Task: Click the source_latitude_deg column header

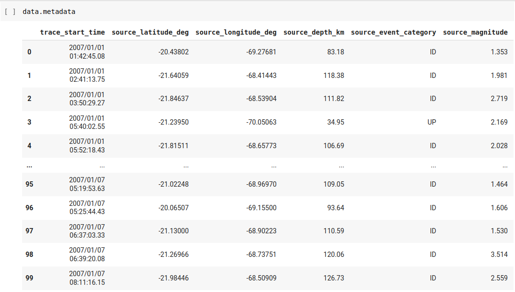Action: pos(150,32)
